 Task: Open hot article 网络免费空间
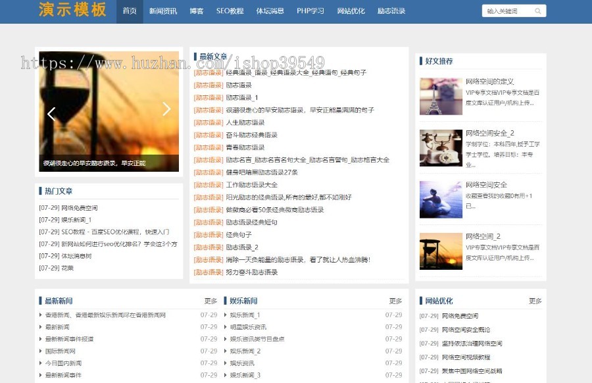click(x=80, y=208)
